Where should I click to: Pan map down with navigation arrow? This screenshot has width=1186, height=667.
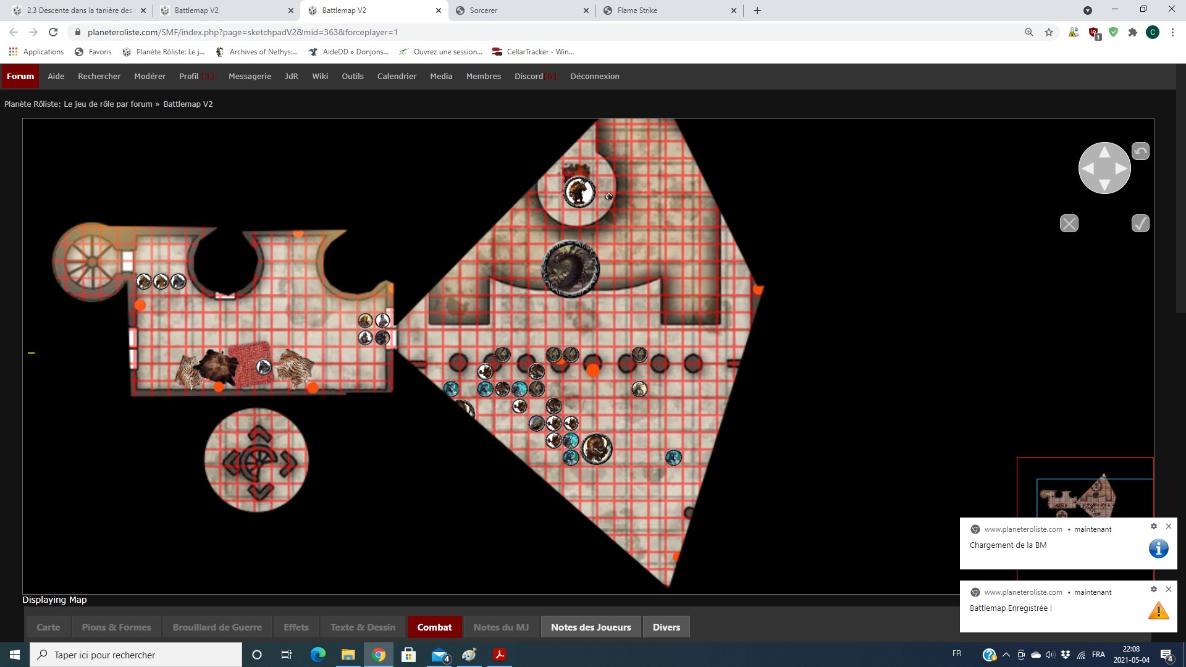(x=1104, y=185)
